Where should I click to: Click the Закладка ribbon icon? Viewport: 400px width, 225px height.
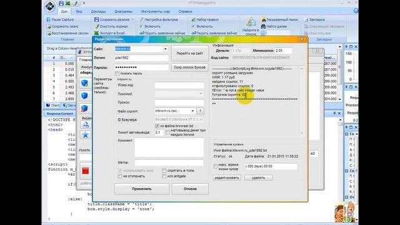pyautogui.click(x=306, y=19)
